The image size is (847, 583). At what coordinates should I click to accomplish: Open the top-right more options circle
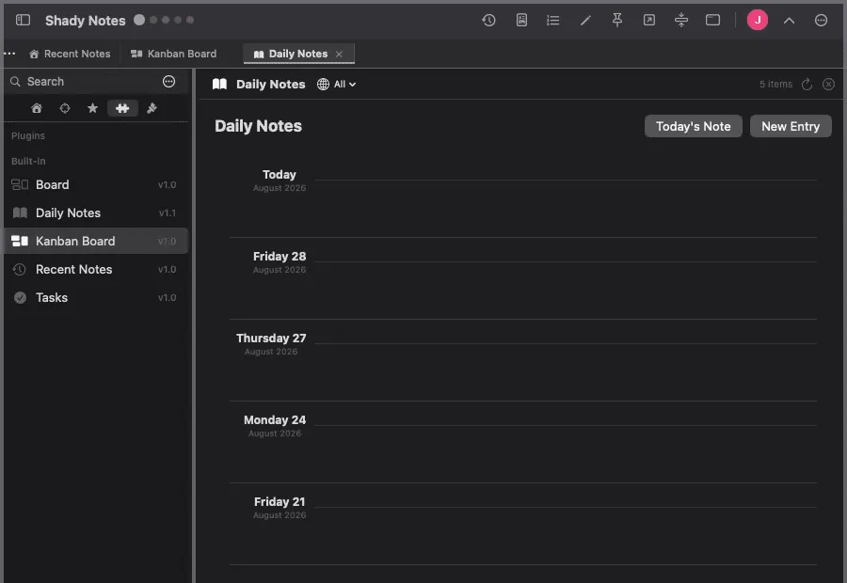821,21
